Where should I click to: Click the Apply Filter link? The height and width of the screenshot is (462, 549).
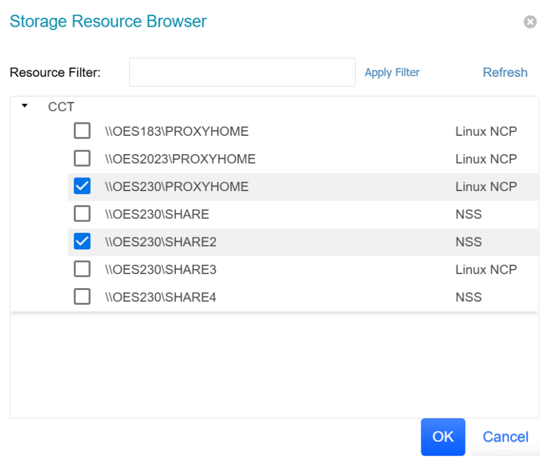pyautogui.click(x=392, y=72)
